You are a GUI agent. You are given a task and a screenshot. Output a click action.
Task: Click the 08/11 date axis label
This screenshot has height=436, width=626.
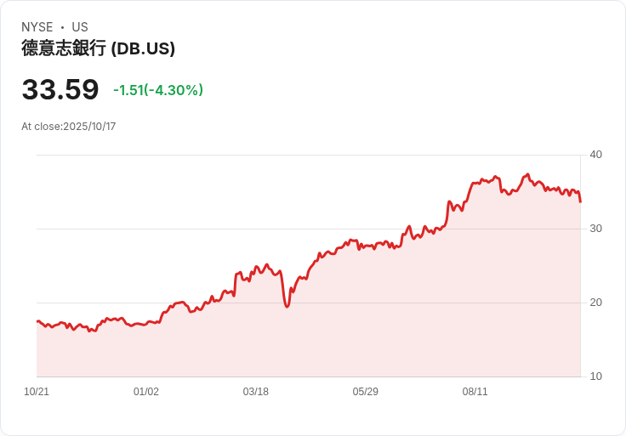tap(475, 392)
